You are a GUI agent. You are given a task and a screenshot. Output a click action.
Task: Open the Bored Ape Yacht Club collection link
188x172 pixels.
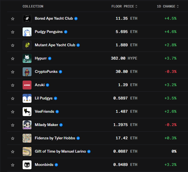point(54,18)
